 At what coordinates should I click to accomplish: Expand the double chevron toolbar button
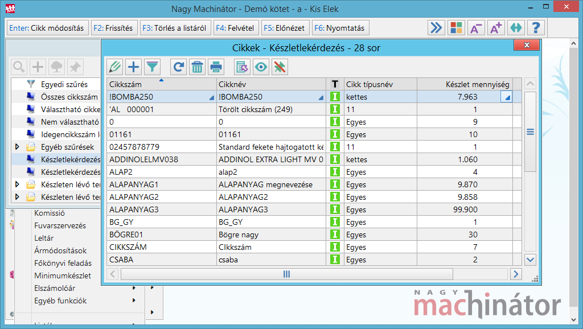pyautogui.click(x=436, y=28)
